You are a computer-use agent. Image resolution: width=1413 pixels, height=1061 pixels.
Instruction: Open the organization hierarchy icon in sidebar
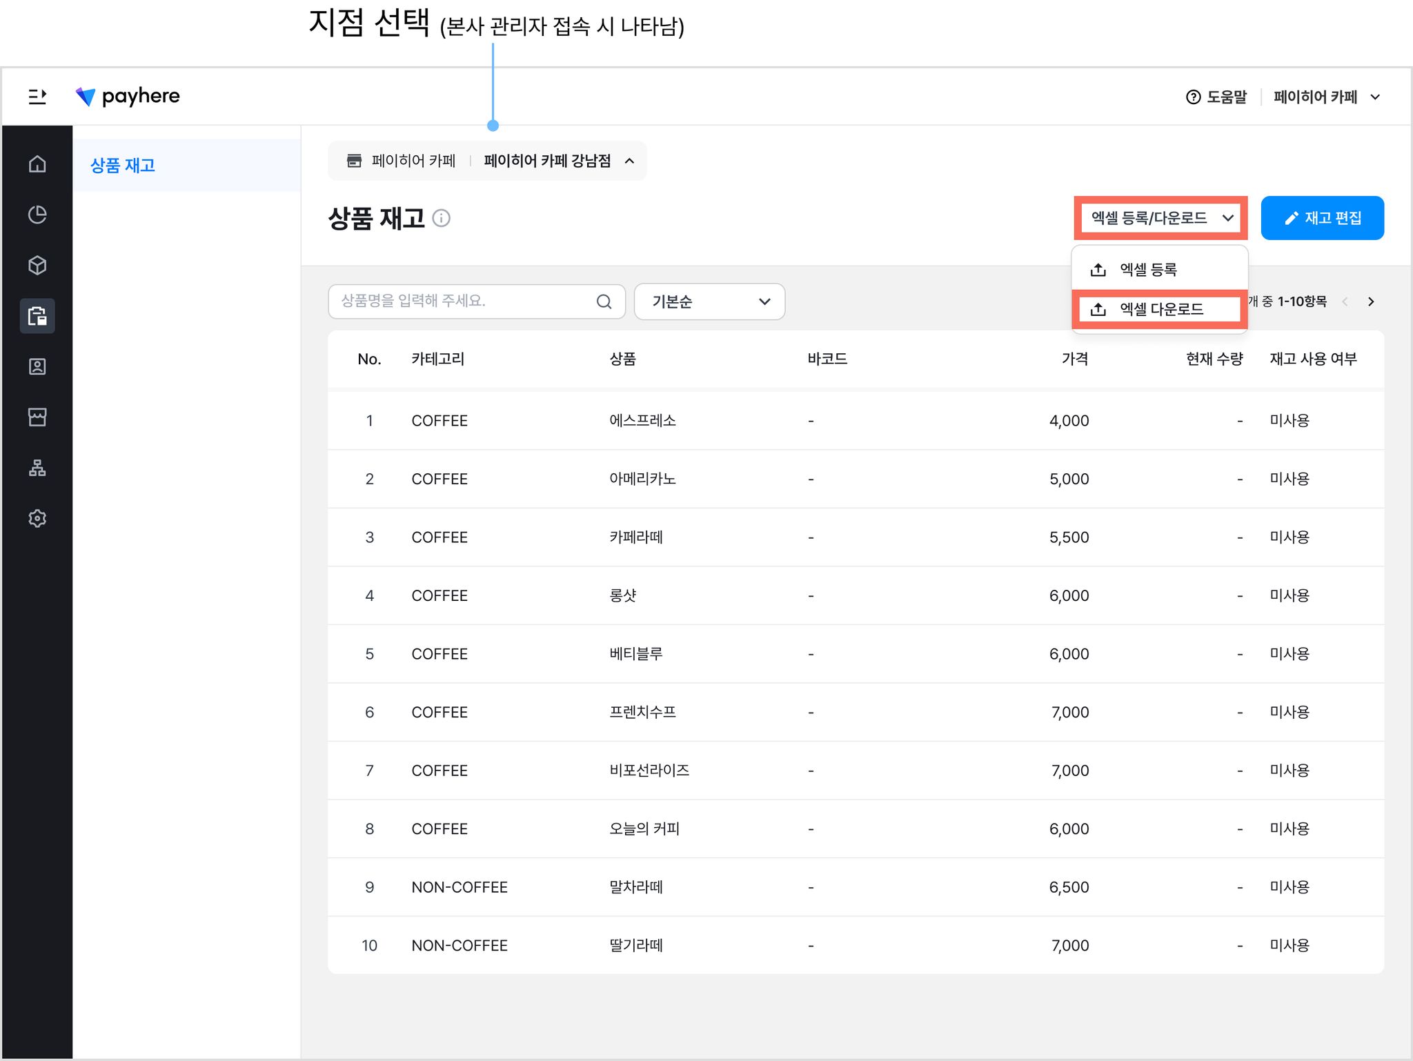click(37, 468)
